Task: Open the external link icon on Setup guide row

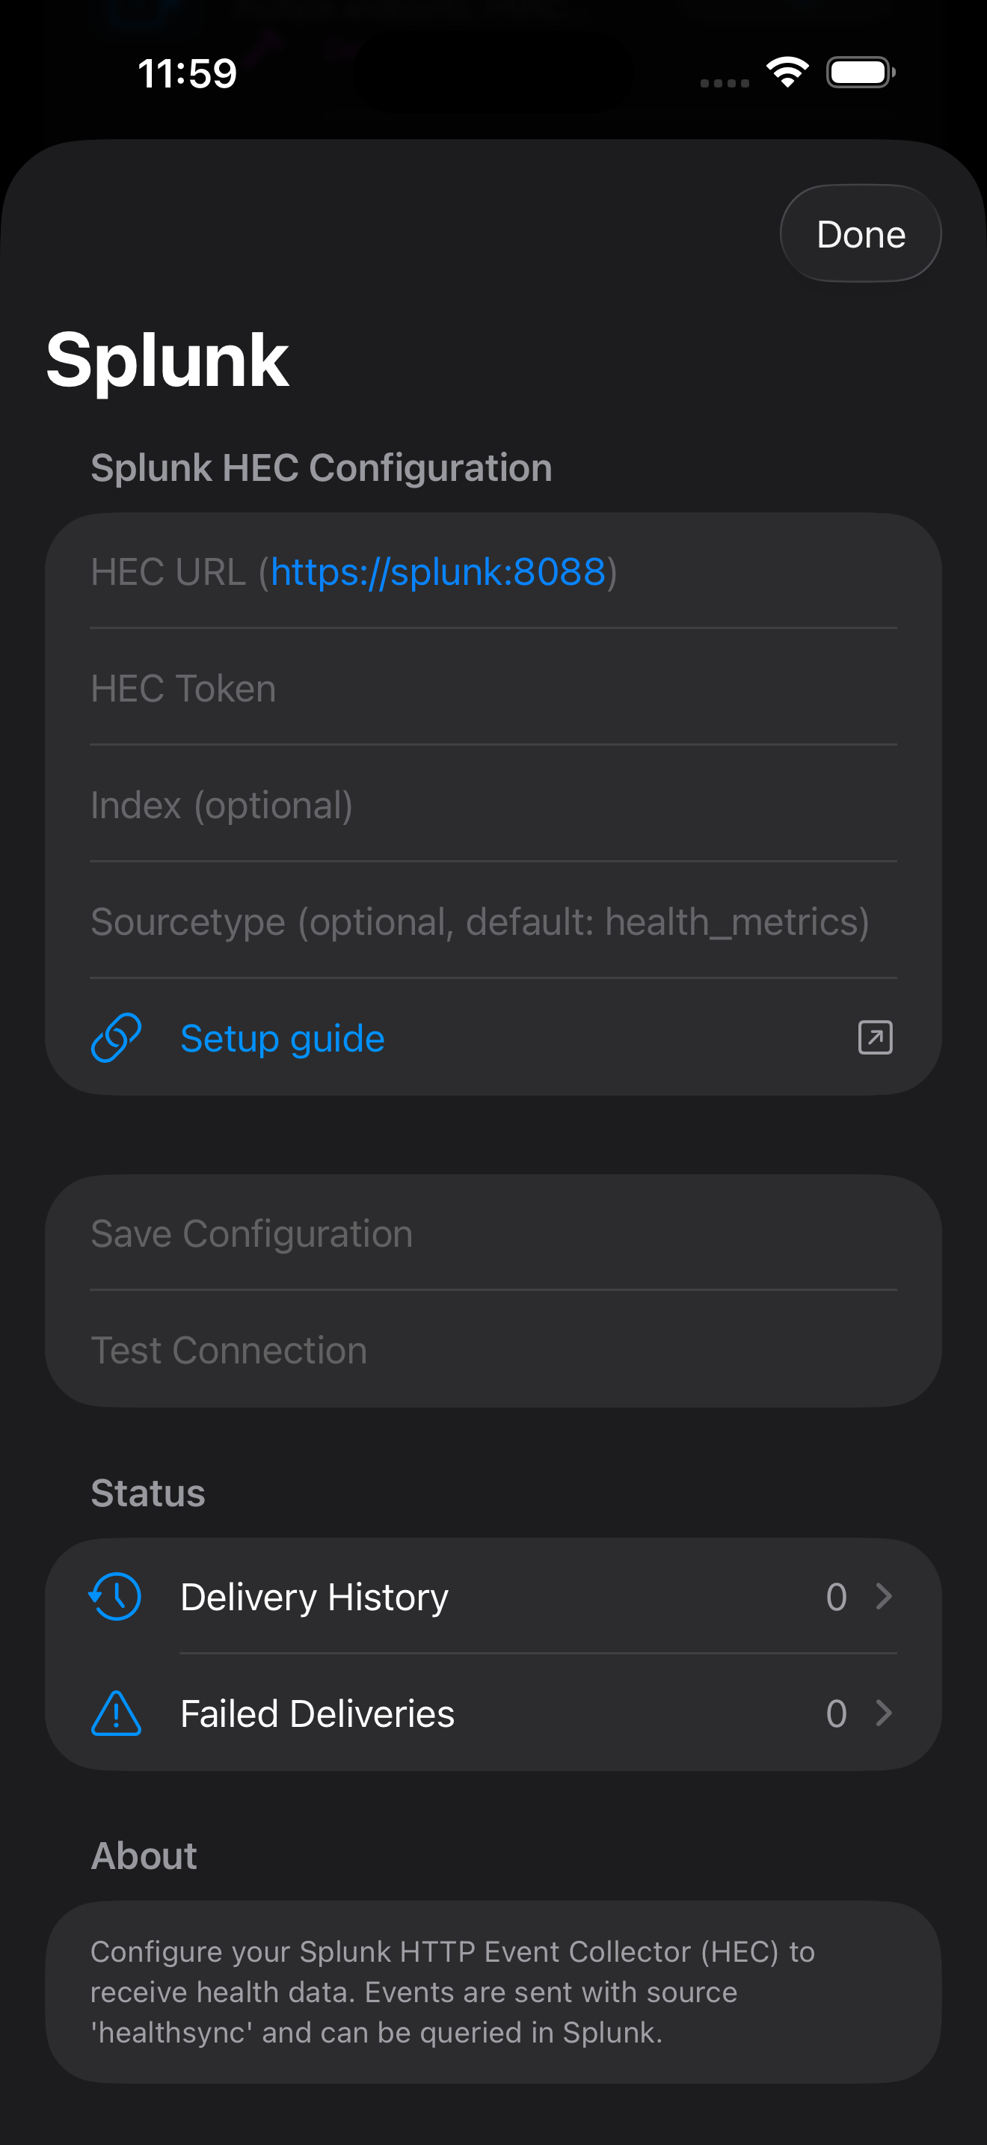Action: pyautogui.click(x=874, y=1037)
